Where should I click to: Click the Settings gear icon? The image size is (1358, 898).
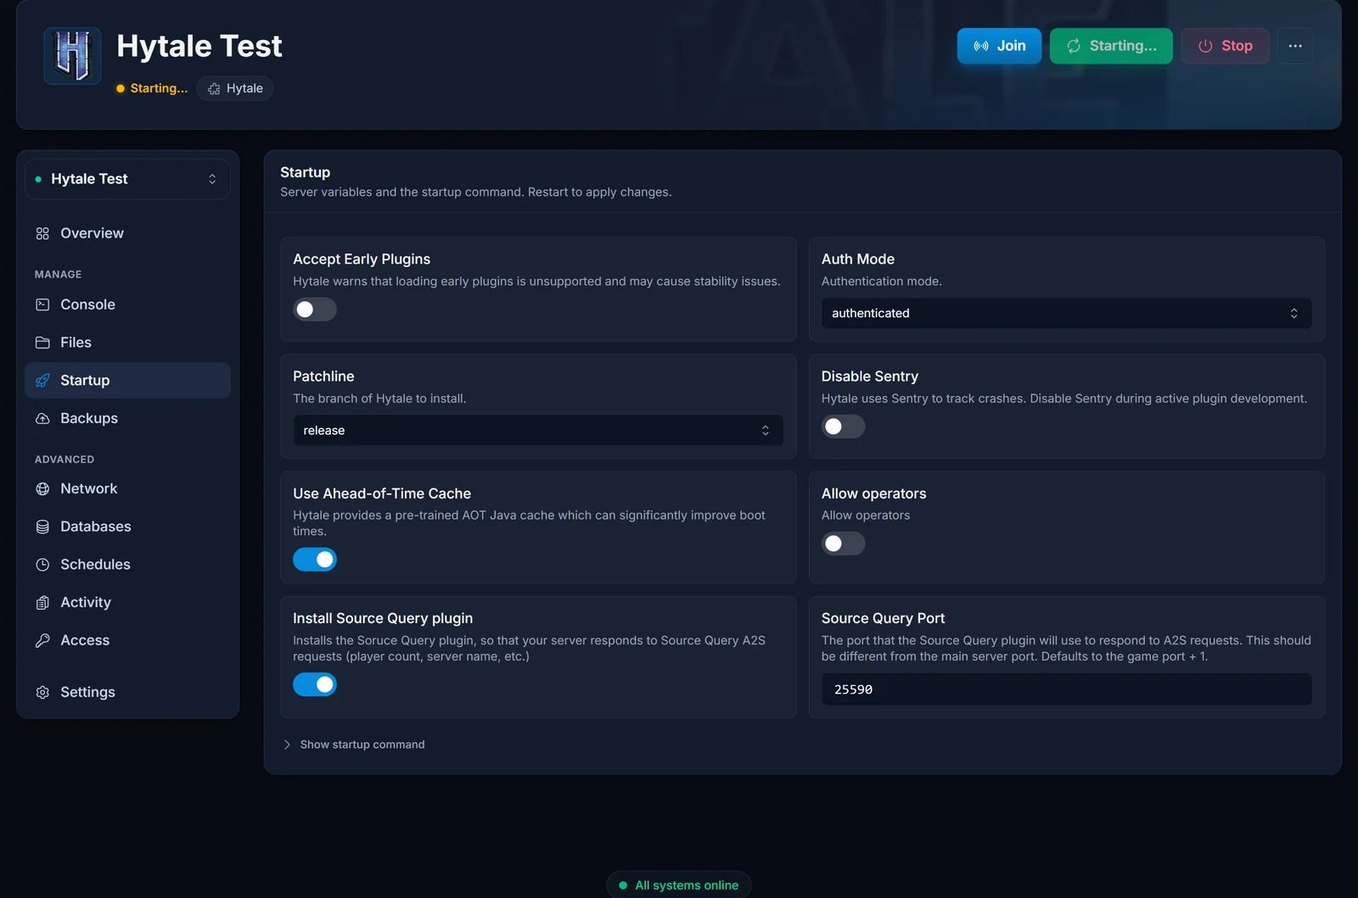click(x=42, y=692)
